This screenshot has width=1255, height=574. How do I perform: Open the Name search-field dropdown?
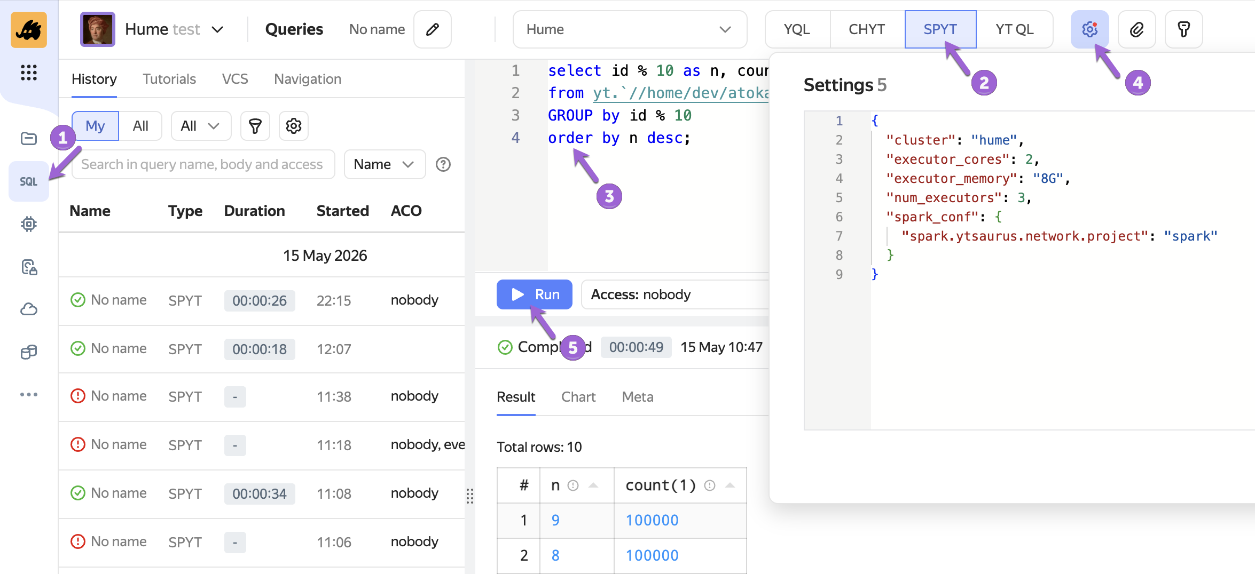point(385,164)
